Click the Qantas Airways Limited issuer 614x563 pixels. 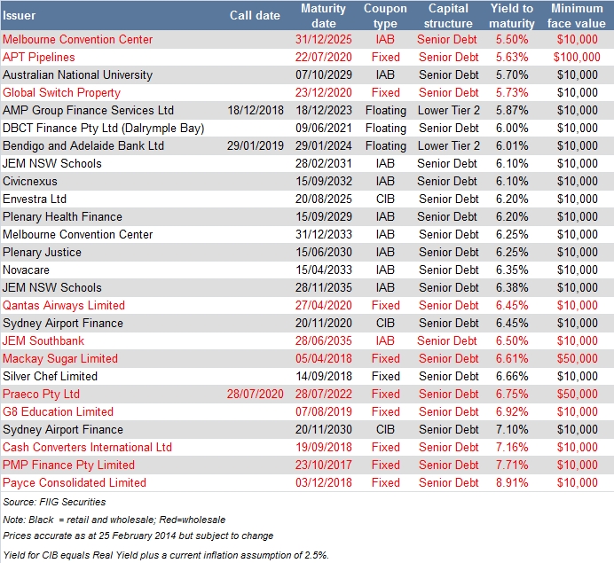(x=64, y=305)
